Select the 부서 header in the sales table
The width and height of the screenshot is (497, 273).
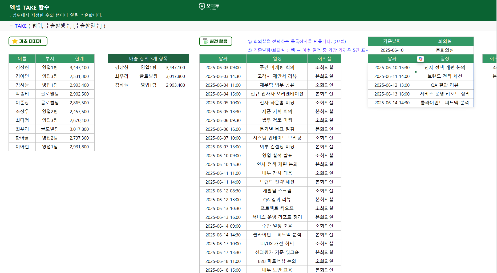point(50,59)
